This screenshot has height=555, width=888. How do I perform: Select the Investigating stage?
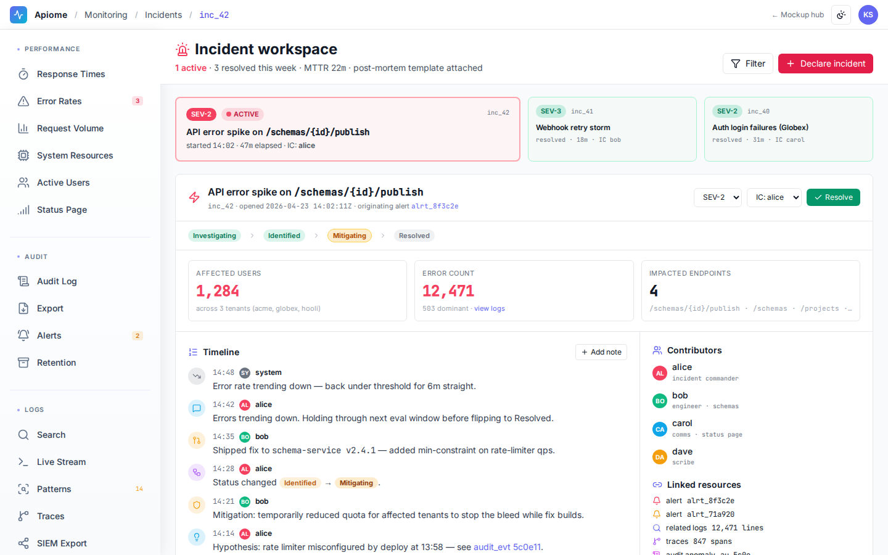coord(215,236)
